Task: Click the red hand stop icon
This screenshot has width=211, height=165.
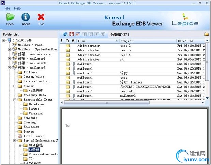Action: pos(72,34)
